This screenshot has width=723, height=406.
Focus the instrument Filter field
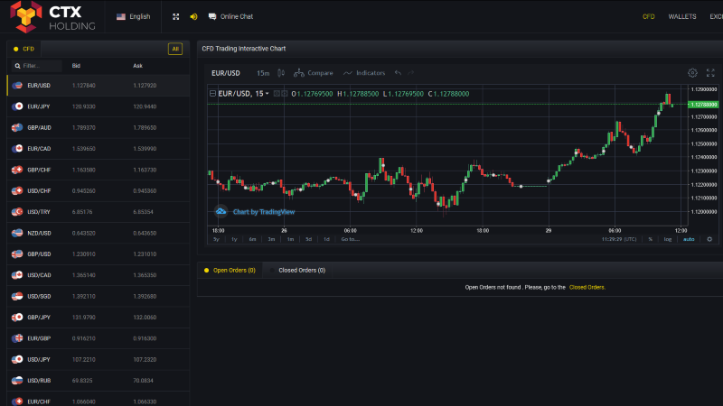point(37,66)
